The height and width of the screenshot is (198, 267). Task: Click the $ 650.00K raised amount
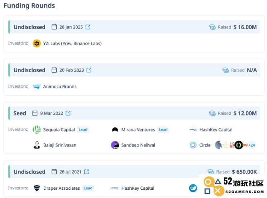pyautogui.click(x=244, y=172)
